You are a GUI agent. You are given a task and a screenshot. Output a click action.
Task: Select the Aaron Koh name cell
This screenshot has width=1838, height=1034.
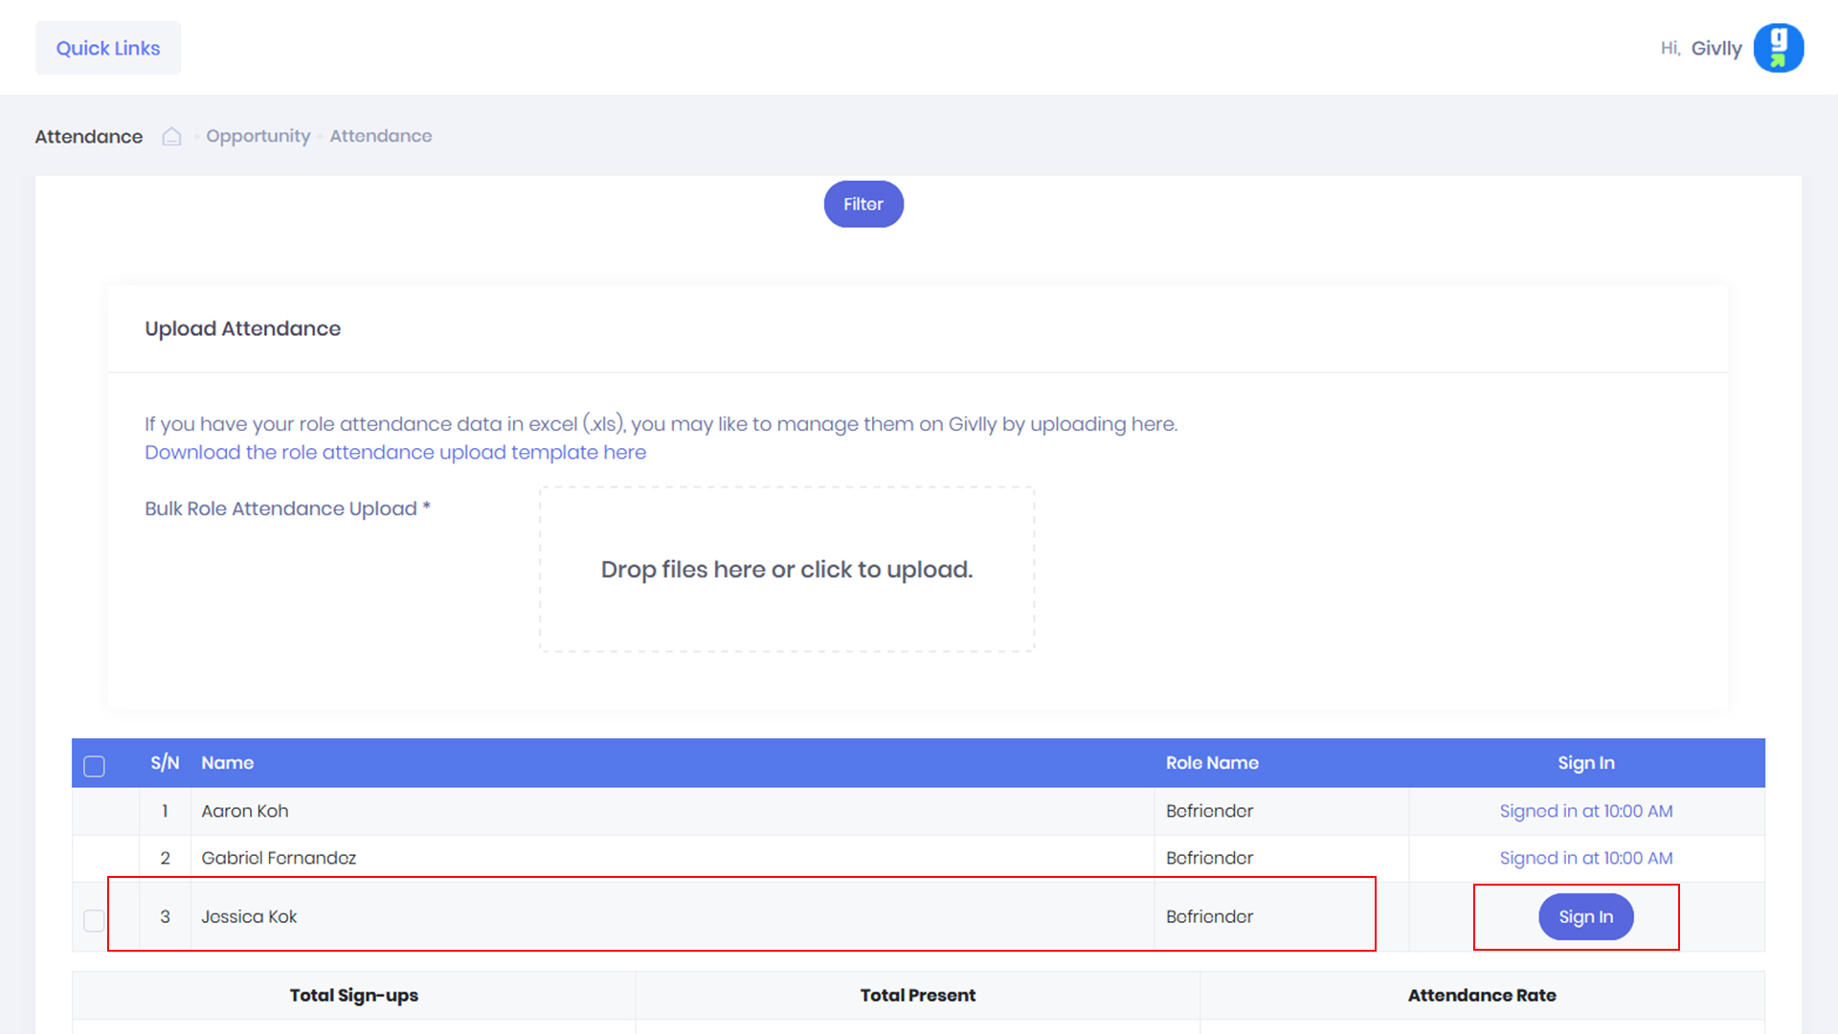(x=244, y=811)
